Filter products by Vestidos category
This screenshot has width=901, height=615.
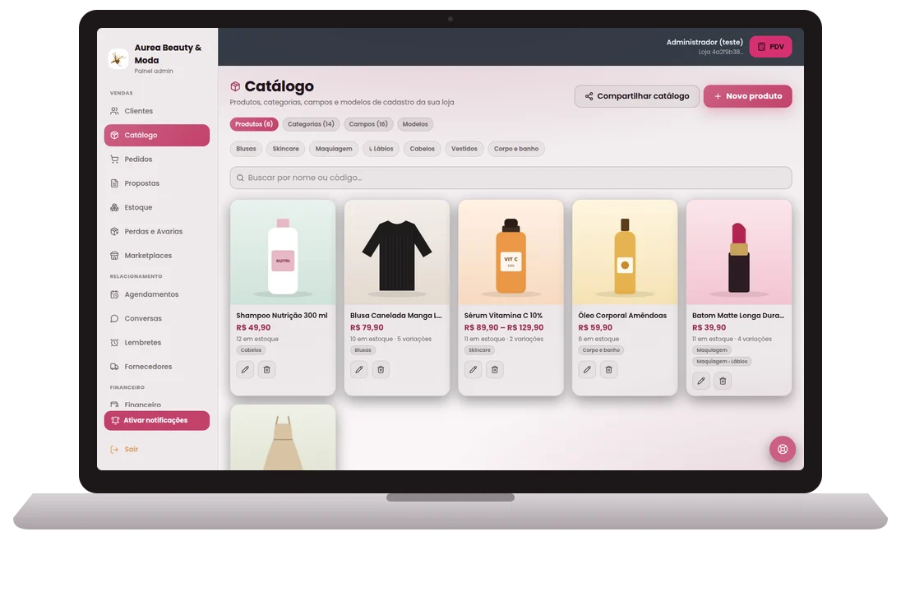tap(464, 149)
